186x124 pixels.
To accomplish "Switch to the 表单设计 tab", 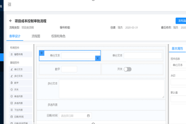I will [x=15, y=36].
